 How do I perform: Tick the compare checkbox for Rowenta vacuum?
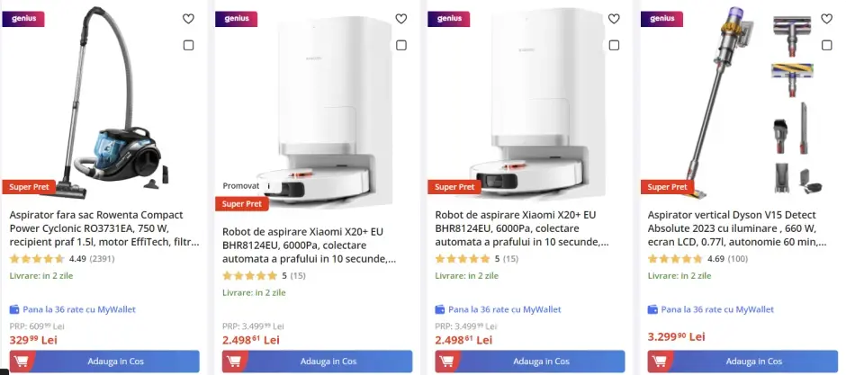pos(188,45)
